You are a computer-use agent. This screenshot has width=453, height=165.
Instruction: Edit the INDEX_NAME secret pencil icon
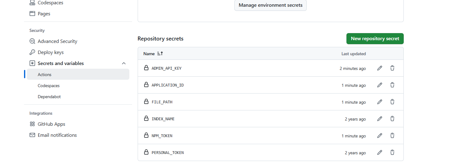(x=380, y=119)
